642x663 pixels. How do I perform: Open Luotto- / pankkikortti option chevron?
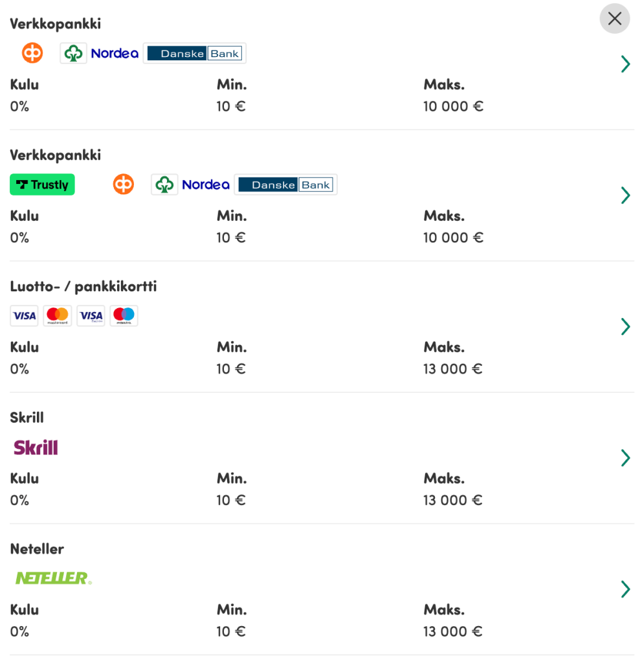[626, 326]
